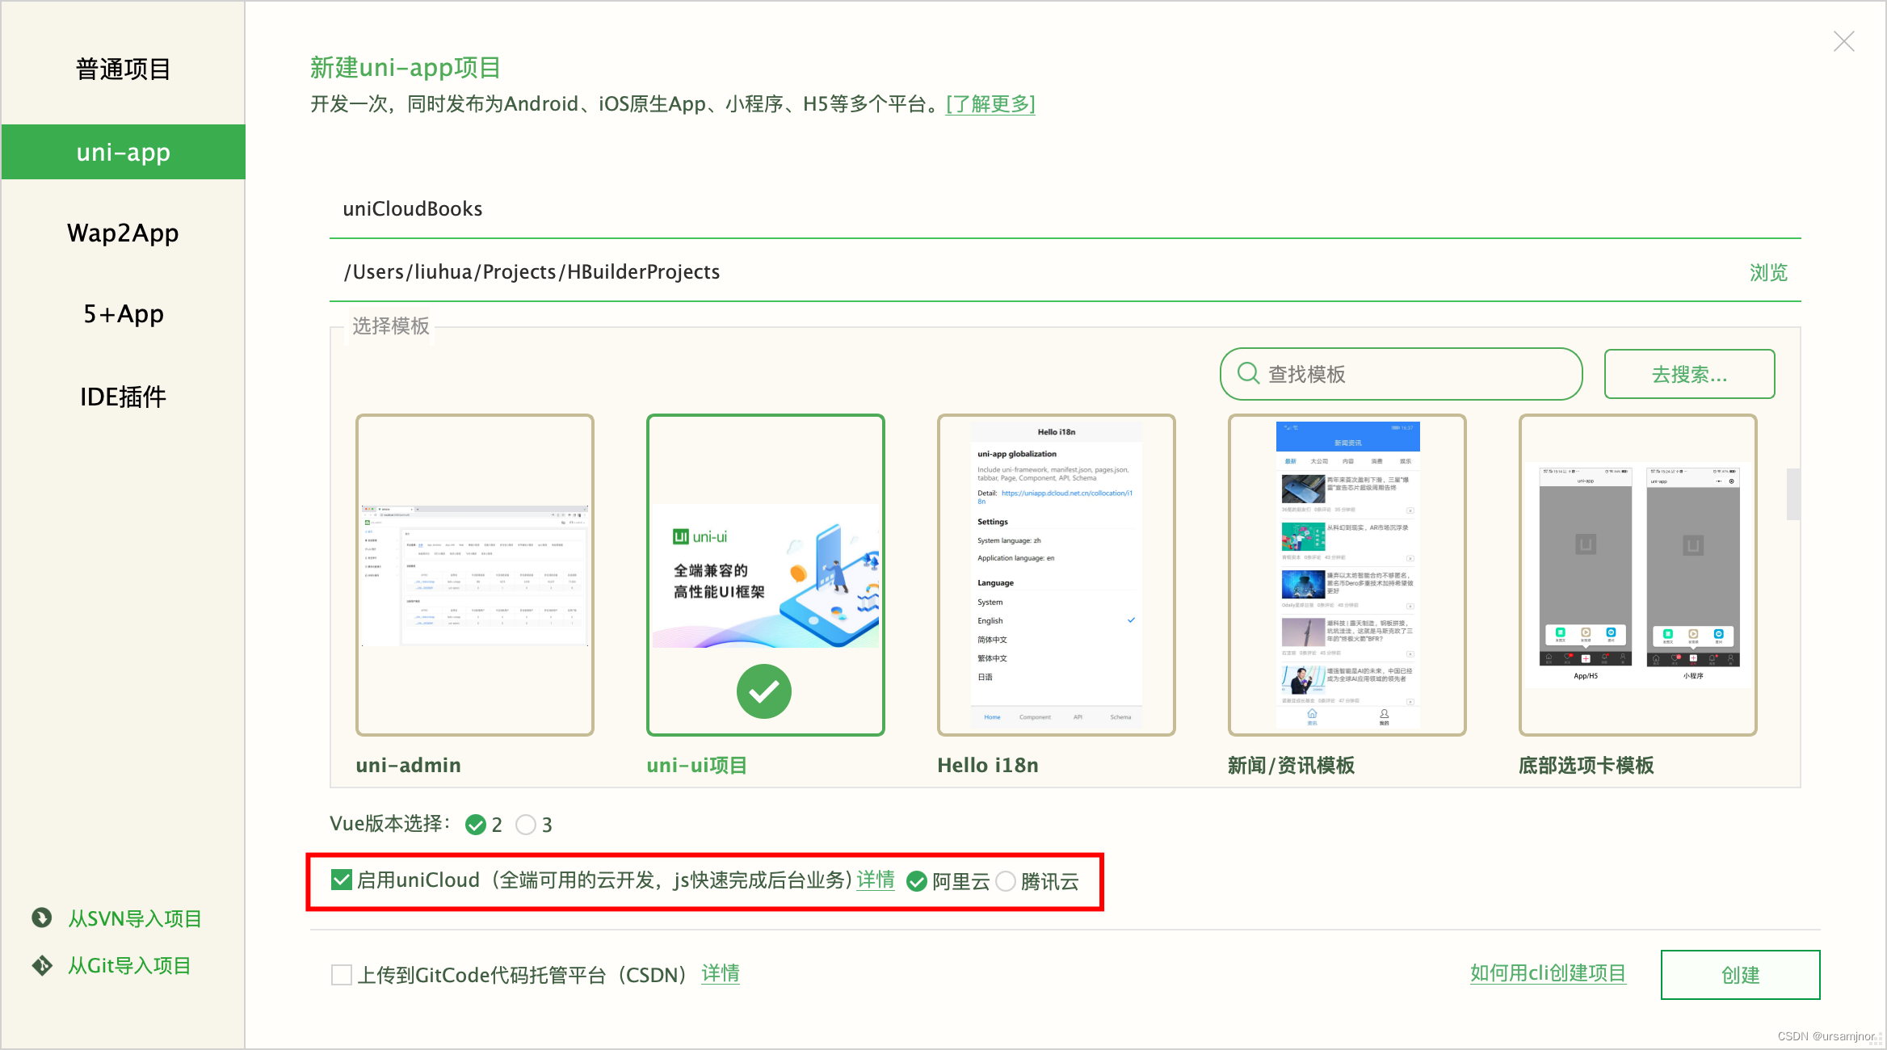Choose the 5+App project type
Screen dimensions: 1887x1050
pyautogui.click(x=124, y=313)
